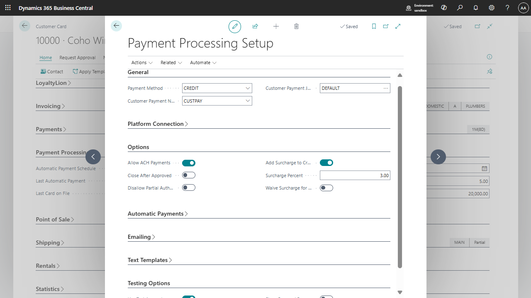Turn on Waive Surcharge toggle

[326, 187]
